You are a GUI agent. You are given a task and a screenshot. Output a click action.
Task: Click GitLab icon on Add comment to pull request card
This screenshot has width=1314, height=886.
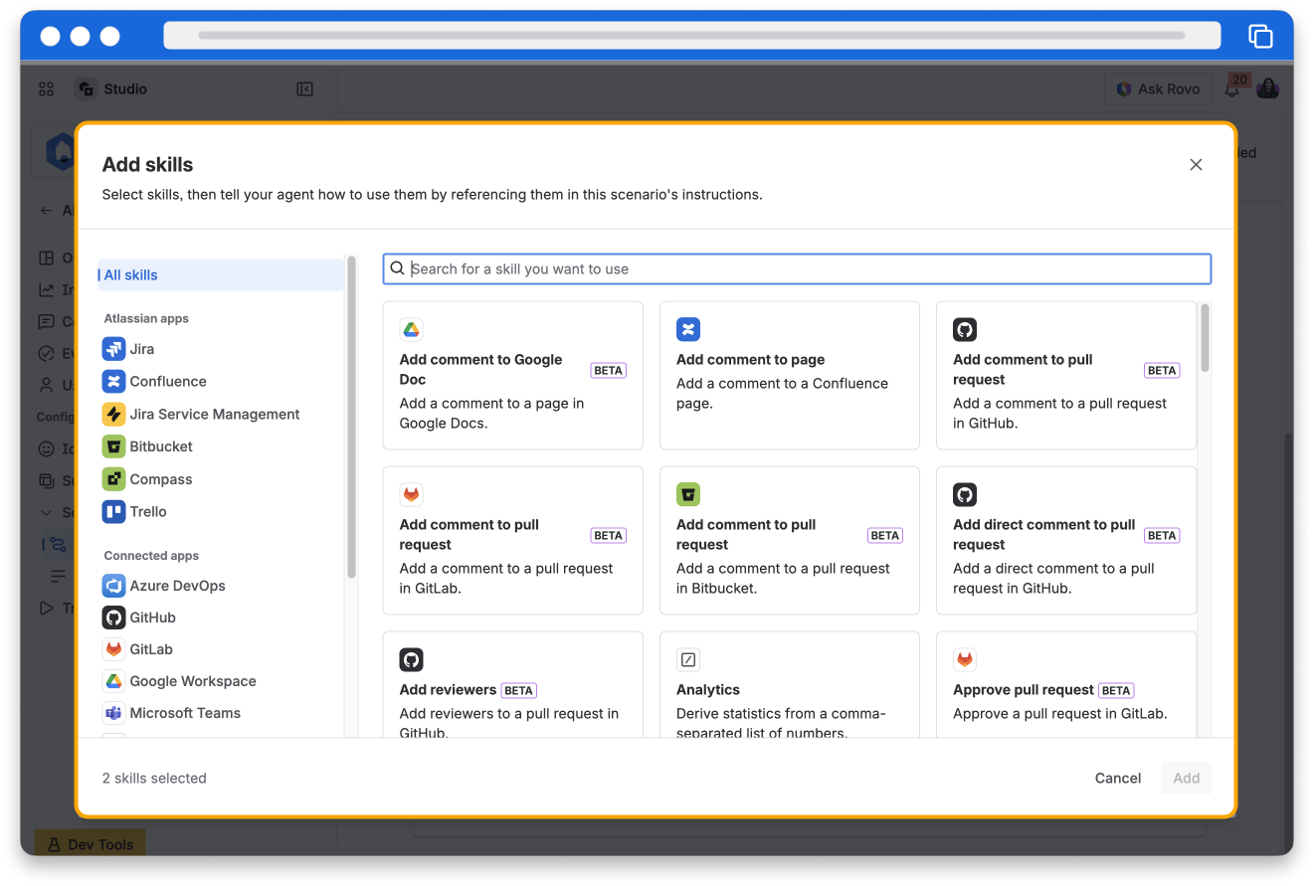[412, 494]
